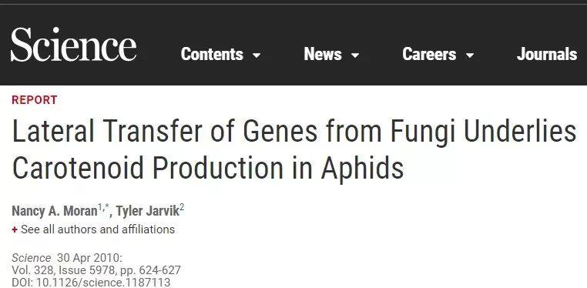Open author Nancy A. Moran
This screenshot has width=587, height=288.
click(54, 211)
